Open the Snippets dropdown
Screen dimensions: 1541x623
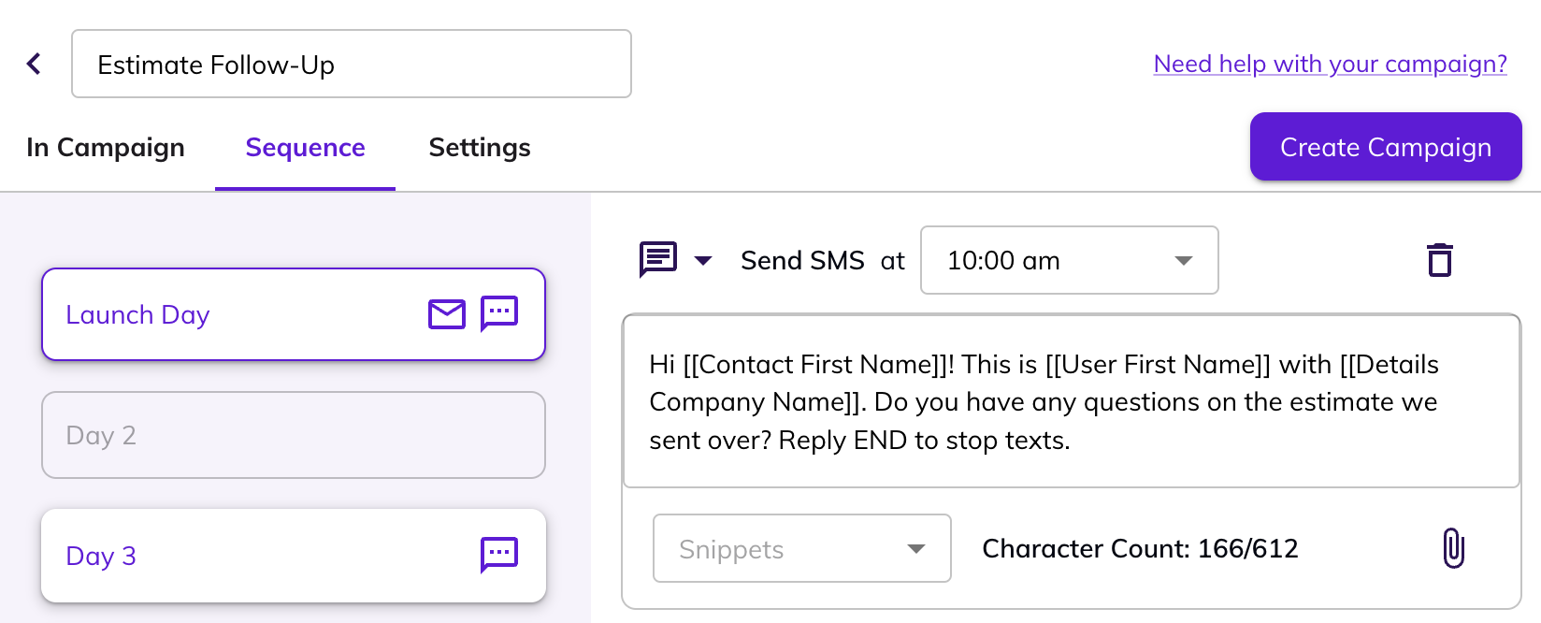[x=801, y=548]
